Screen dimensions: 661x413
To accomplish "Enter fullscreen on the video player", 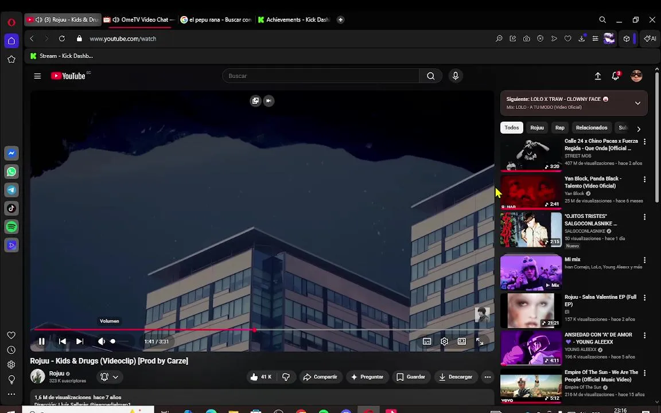I will (480, 341).
